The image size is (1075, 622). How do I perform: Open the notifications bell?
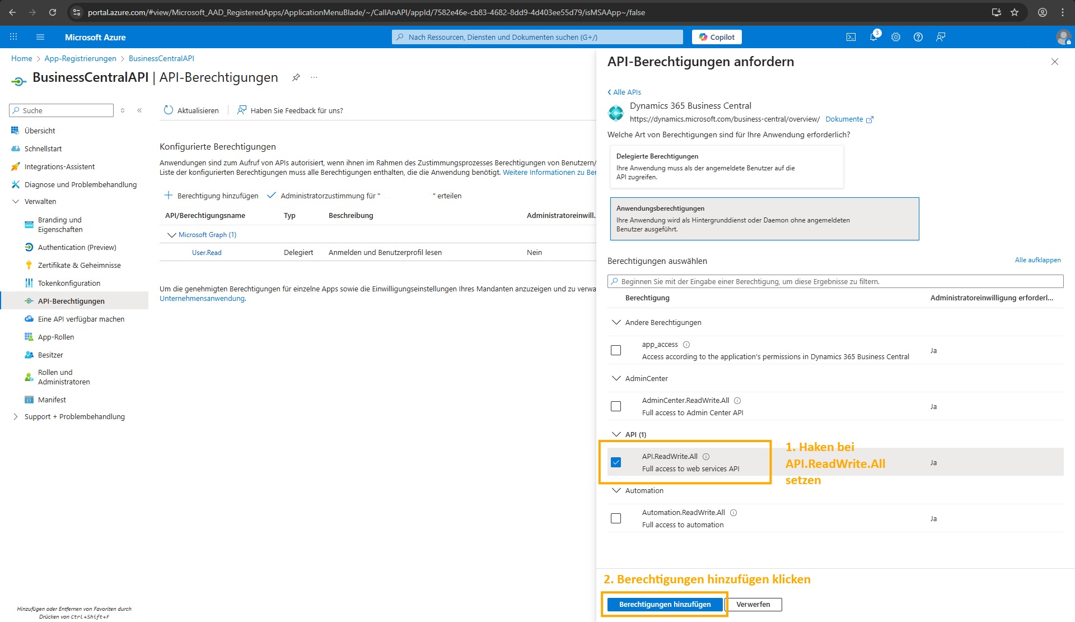(x=873, y=37)
